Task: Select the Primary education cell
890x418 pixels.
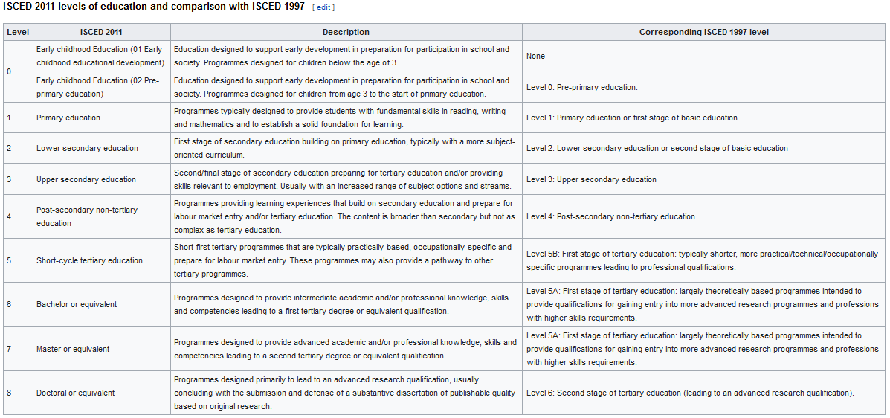Action: [x=102, y=118]
